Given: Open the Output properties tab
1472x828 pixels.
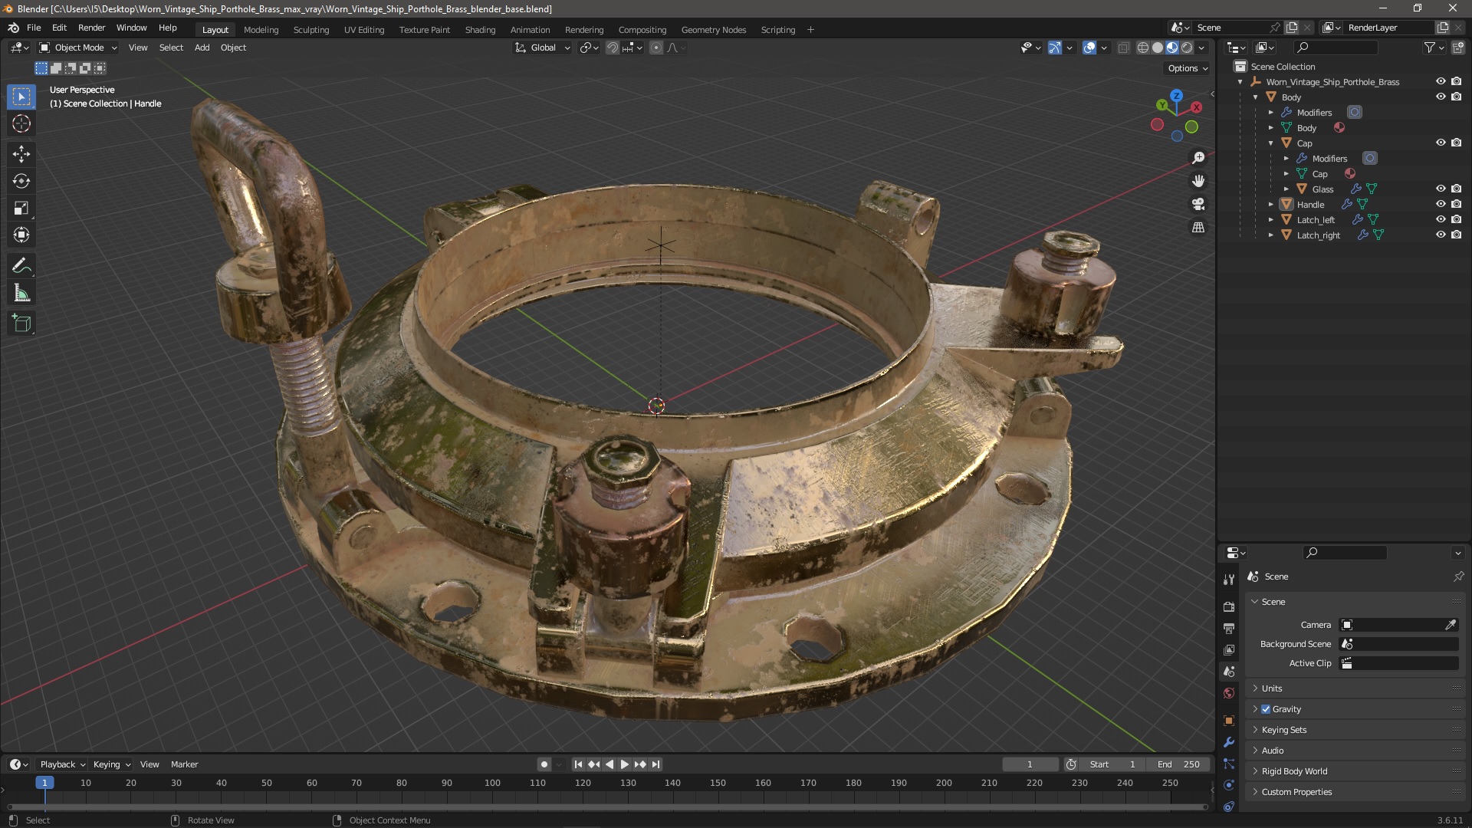Looking at the screenshot, I should tap(1229, 628).
